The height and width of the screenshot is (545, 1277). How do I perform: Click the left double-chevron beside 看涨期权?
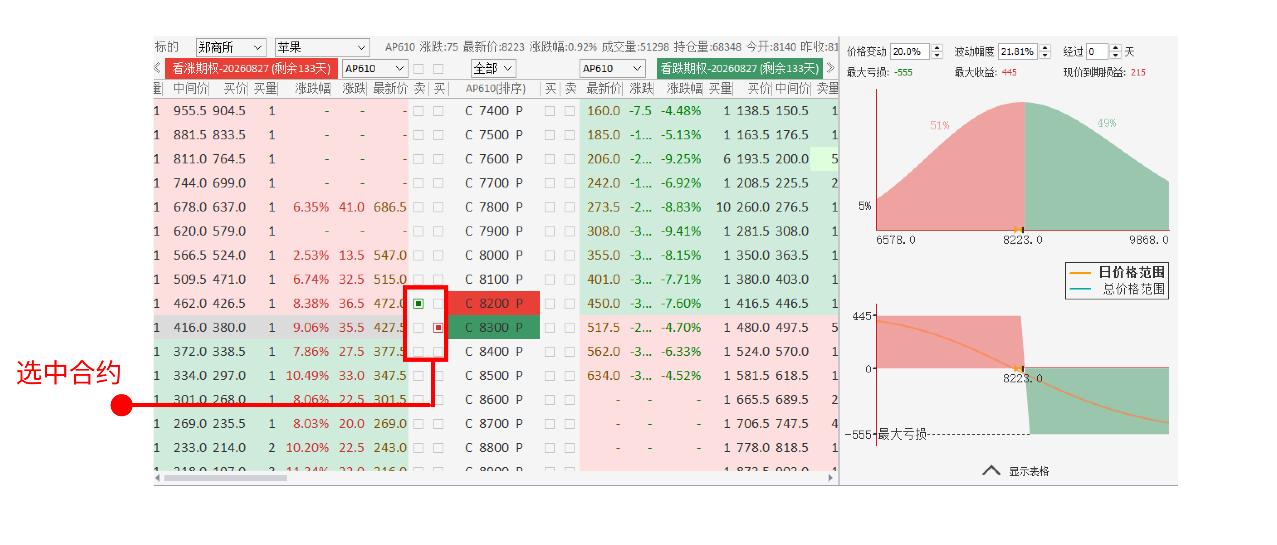(x=157, y=68)
